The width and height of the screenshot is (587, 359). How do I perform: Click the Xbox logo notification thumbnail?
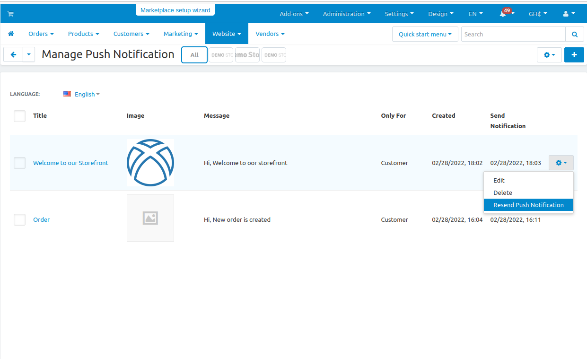(150, 163)
